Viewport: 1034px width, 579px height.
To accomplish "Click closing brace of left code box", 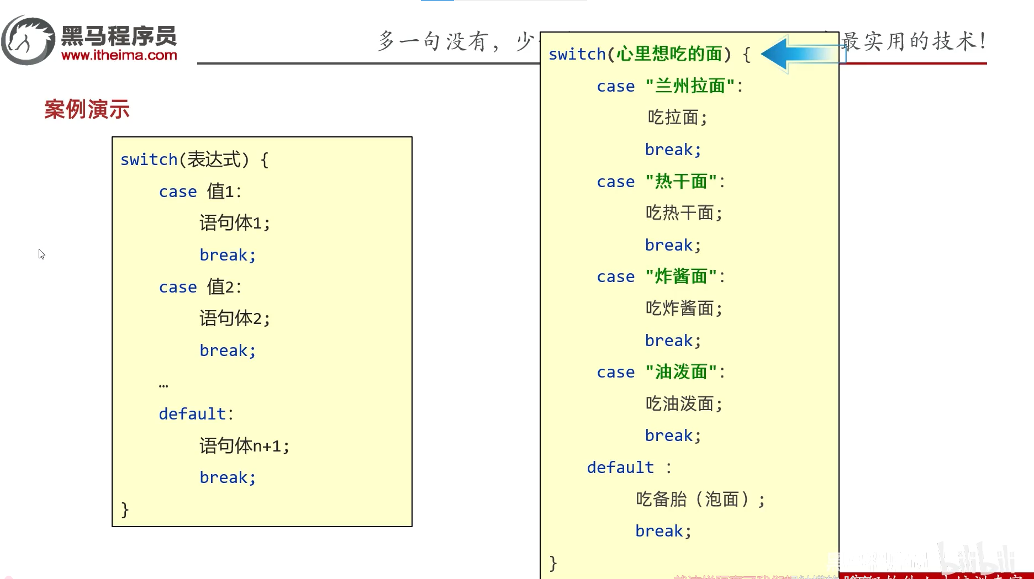I will (125, 509).
